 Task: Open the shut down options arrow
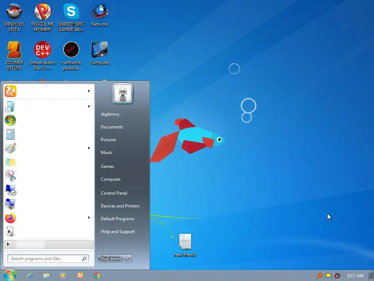pos(127,259)
